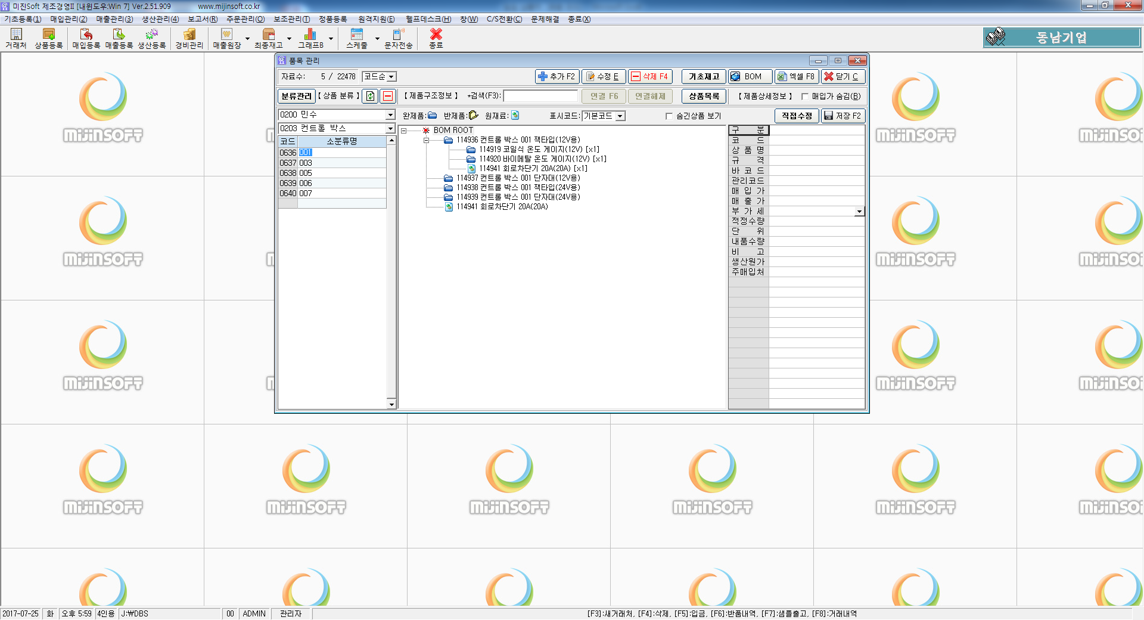The height and width of the screenshot is (620, 1144).
Task: Click folder icon of 114920 바이메탈 온도 게이지
Action: 471,159
